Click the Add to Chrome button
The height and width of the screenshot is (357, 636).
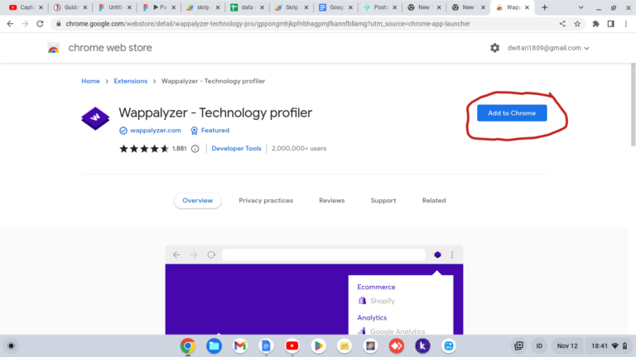512,113
